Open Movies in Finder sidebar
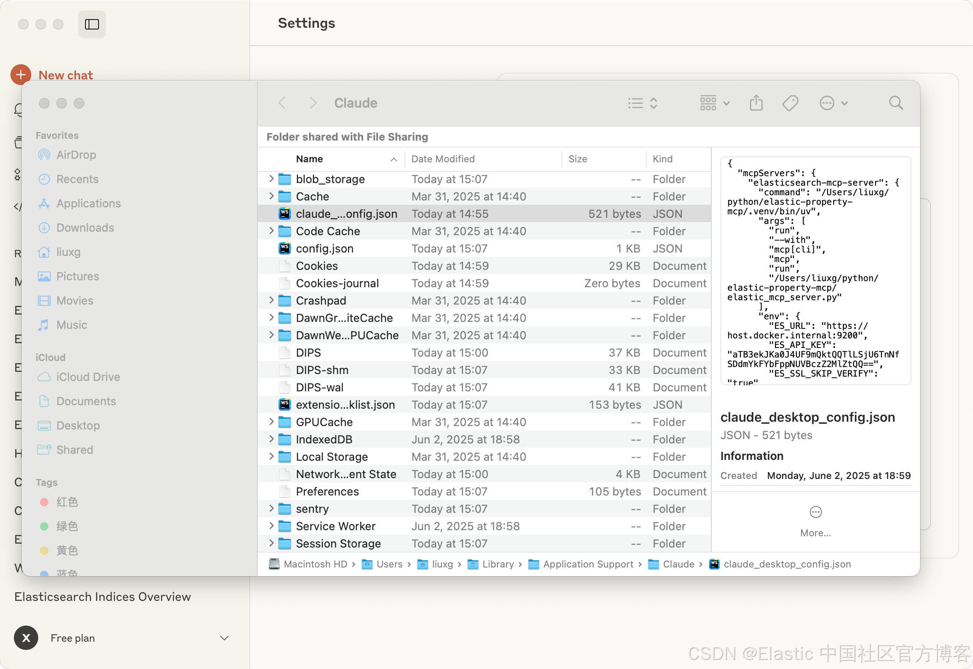 pyautogui.click(x=66, y=301)
